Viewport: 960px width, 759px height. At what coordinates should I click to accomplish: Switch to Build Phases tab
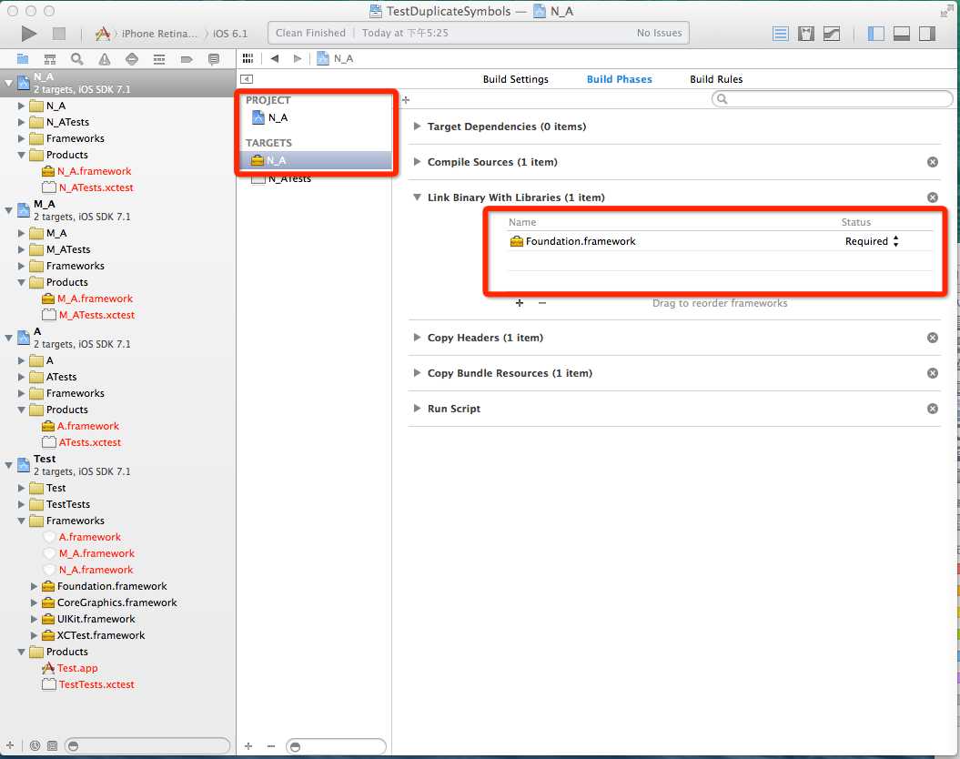click(x=619, y=79)
